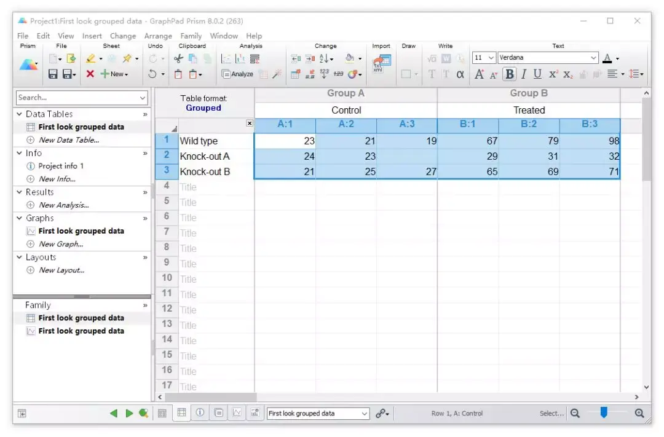Click the zoom out magnifier icon
The height and width of the screenshot is (437, 664).
click(575, 413)
